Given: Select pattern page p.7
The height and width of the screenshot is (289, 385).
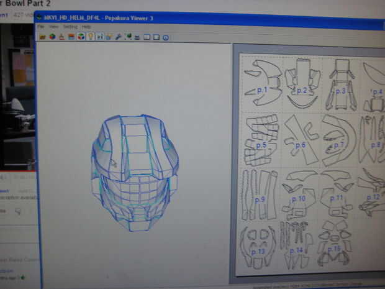Looking at the screenshot, I should (x=339, y=140).
